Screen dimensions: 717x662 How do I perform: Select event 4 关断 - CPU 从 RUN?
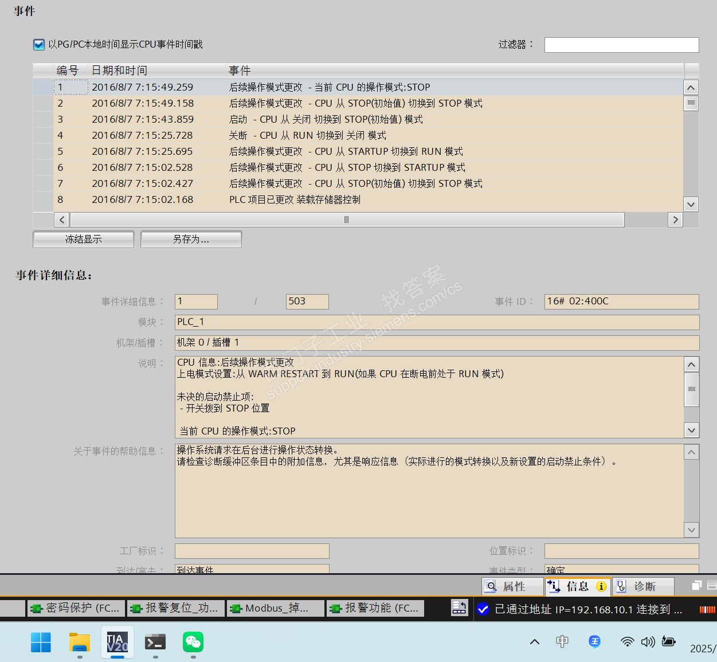(358, 135)
